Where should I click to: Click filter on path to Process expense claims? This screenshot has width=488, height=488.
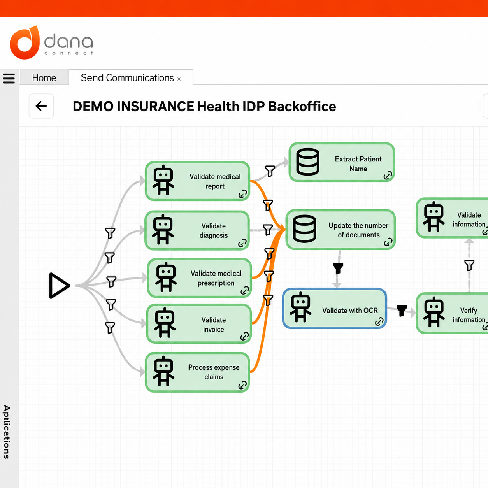click(x=110, y=327)
